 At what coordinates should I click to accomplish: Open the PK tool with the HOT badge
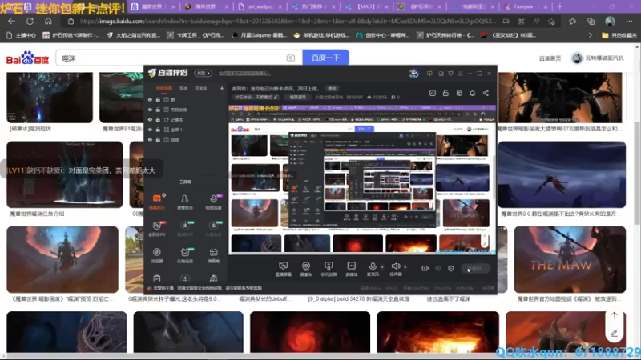(156, 229)
